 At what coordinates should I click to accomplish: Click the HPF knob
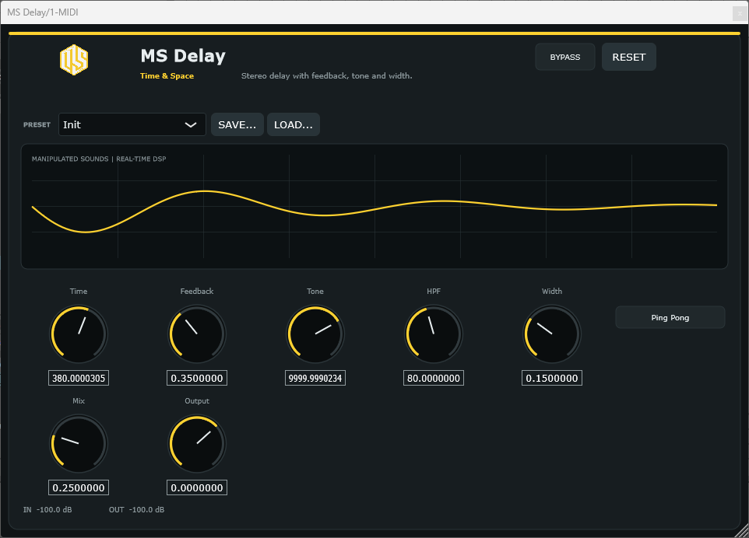(x=434, y=334)
